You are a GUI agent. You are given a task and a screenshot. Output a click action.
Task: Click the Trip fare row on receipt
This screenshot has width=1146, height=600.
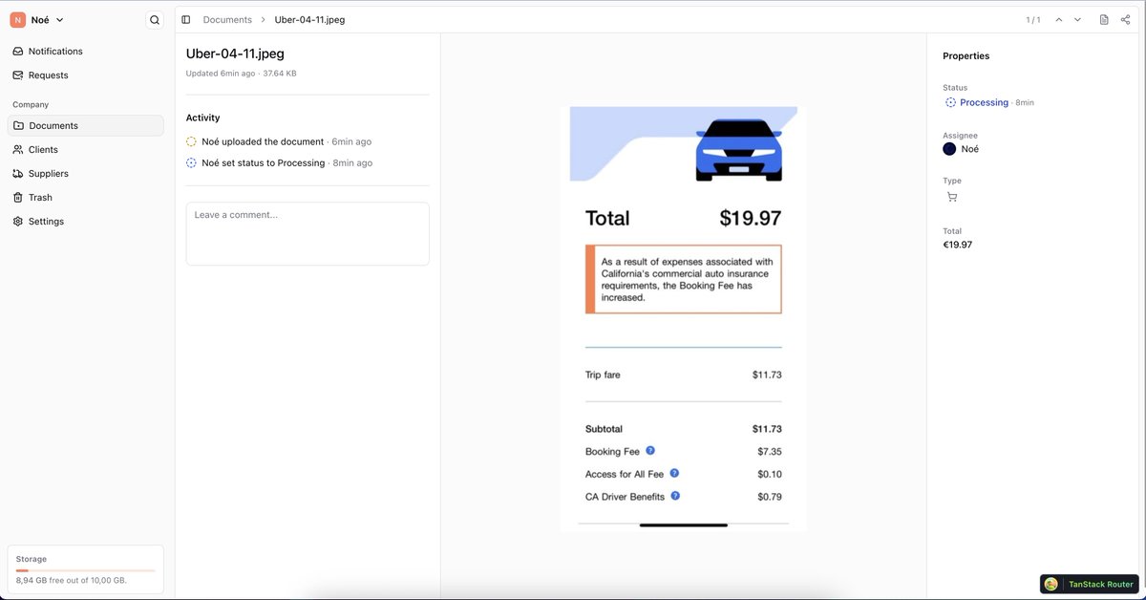pyautogui.click(x=684, y=375)
